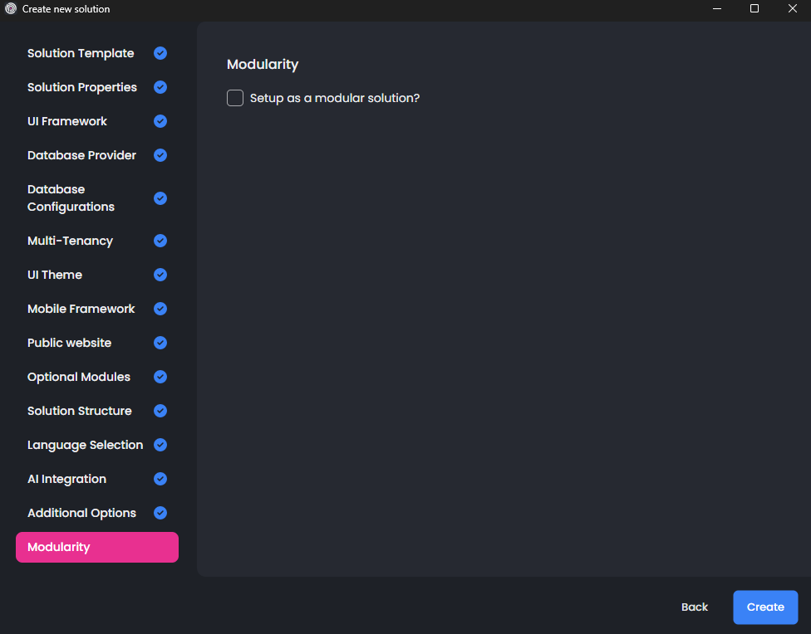The image size is (811, 634).
Task: Click the 'Setup as a modular solution?' label
Action: [335, 98]
